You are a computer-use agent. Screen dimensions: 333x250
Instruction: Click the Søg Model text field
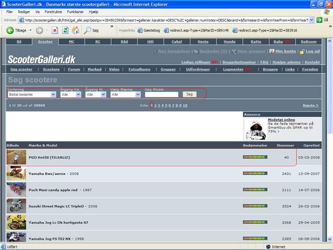161,94
